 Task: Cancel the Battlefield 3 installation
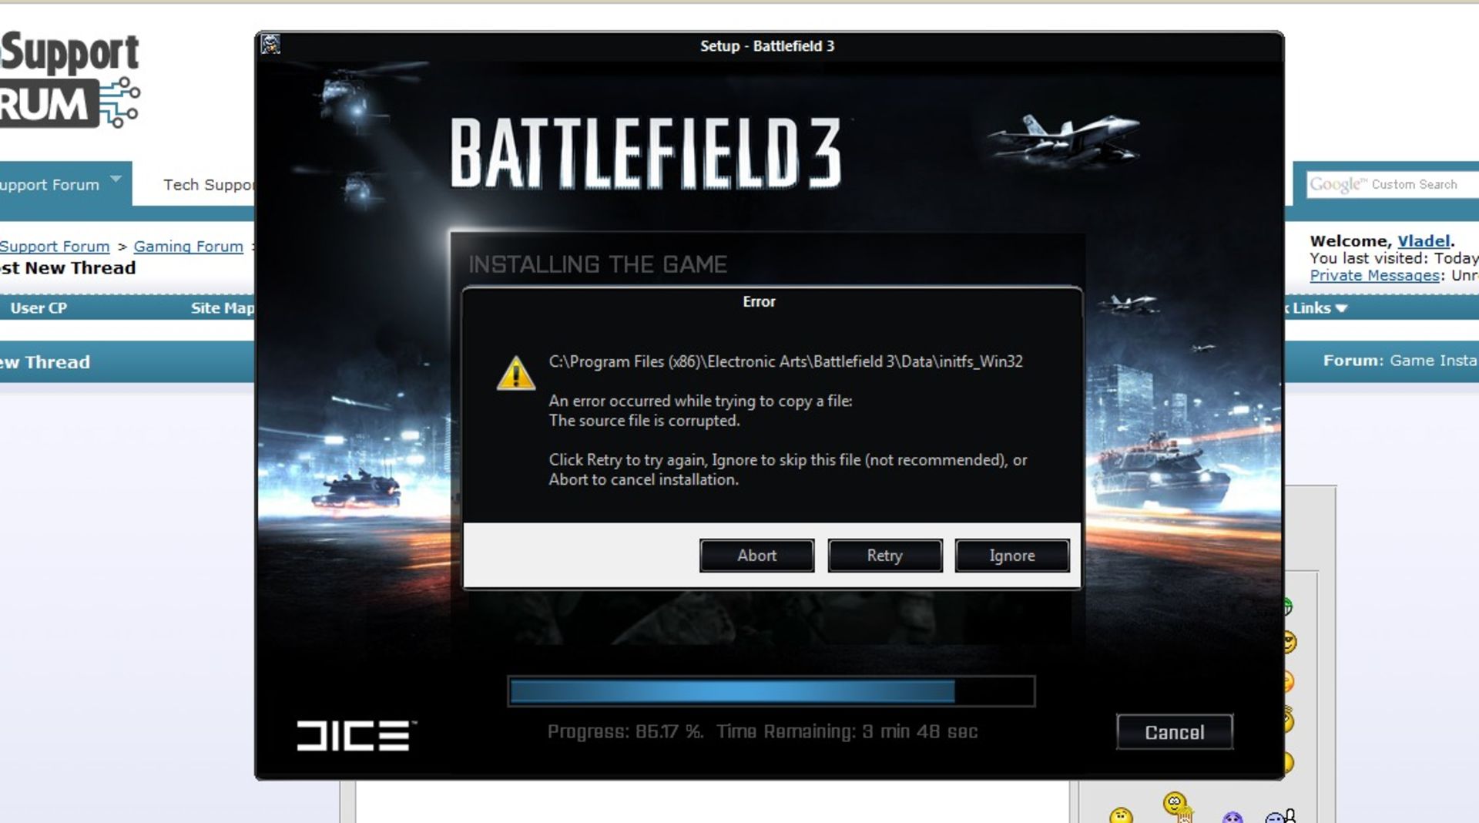pyautogui.click(x=1174, y=732)
